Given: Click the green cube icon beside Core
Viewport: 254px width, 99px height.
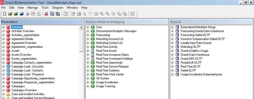Looking at the screenshot, I should coord(93,27).
